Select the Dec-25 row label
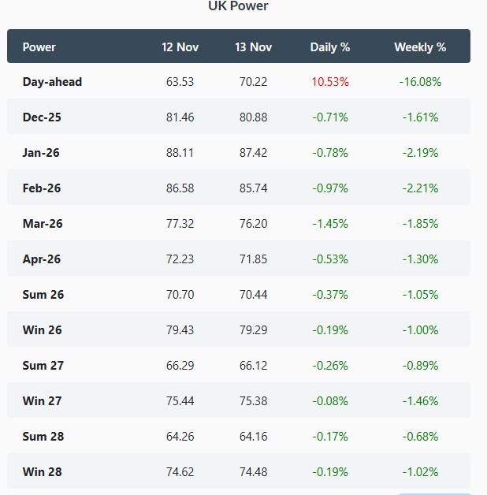The width and height of the screenshot is (487, 495). tap(42, 117)
